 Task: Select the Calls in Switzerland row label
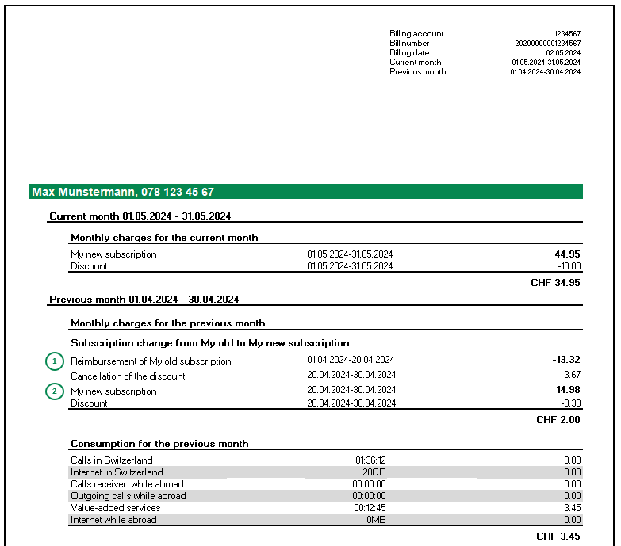coord(111,460)
